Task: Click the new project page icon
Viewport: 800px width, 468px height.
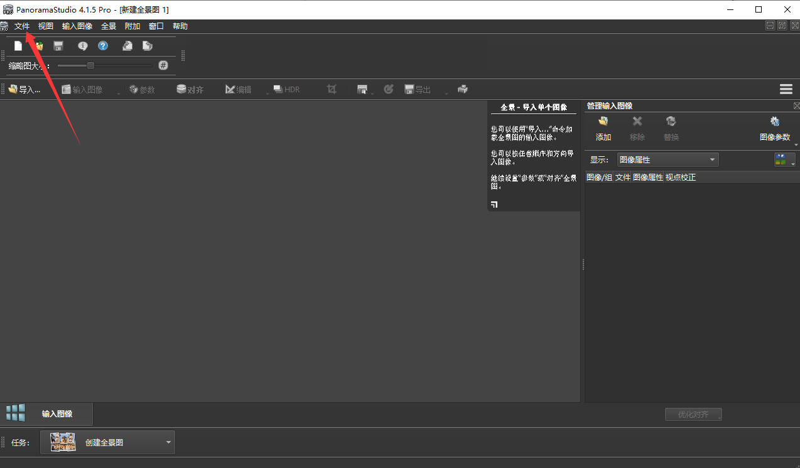Action: 18,46
